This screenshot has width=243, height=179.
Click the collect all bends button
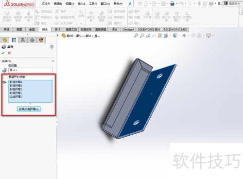[x=29, y=109]
